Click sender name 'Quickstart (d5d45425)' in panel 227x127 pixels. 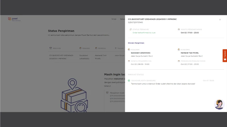pyautogui.click(x=140, y=53)
